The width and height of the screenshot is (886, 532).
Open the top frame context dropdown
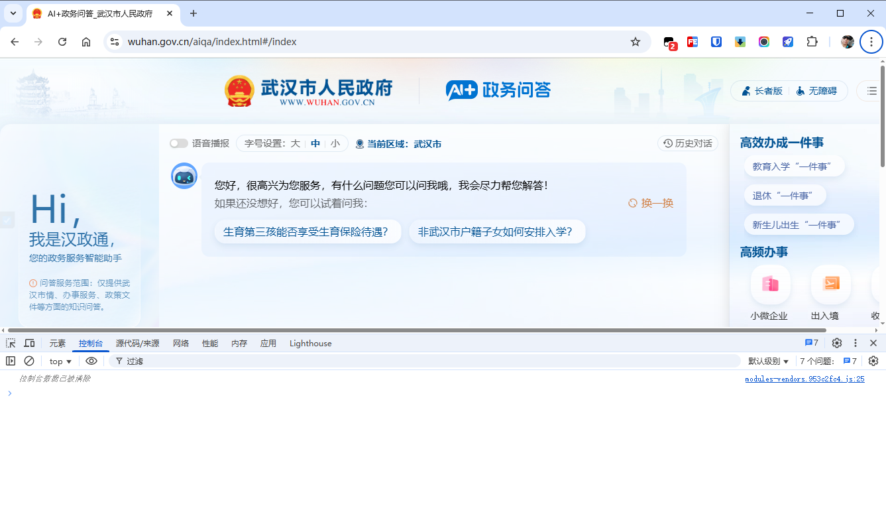(x=60, y=360)
